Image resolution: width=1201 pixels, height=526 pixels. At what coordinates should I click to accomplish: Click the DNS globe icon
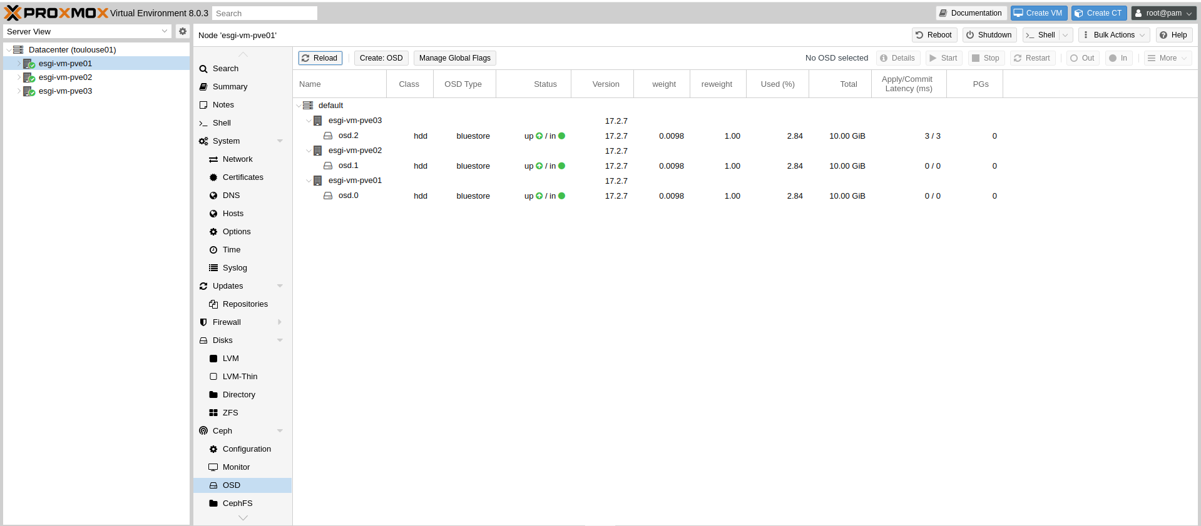click(213, 196)
